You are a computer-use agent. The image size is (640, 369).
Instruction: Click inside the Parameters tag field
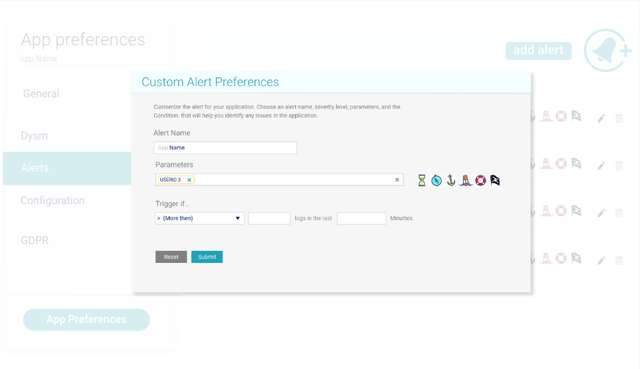click(279, 179)
